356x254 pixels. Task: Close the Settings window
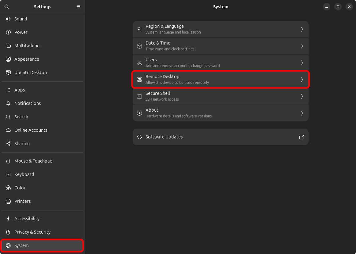pyautogui.click(x=349, y=7)
